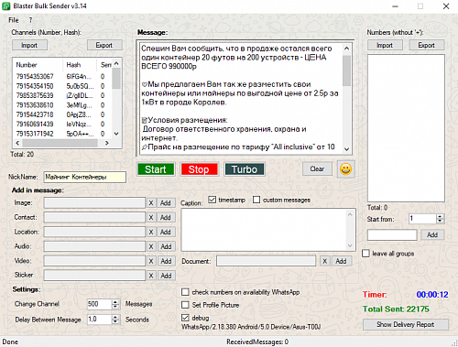The image size is (458, 347).
Task: Open the emoji smiley picker
Action: pyautogui.click(x=345, y=169)
